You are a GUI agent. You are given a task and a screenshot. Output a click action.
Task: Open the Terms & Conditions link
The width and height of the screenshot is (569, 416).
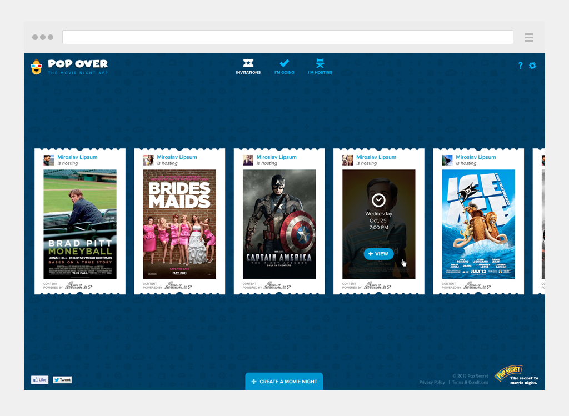[470, 382]
